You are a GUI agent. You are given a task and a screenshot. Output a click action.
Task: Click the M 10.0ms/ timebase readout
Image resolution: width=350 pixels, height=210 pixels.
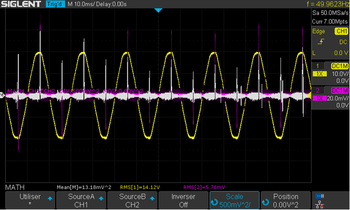(x=80, y=4)
